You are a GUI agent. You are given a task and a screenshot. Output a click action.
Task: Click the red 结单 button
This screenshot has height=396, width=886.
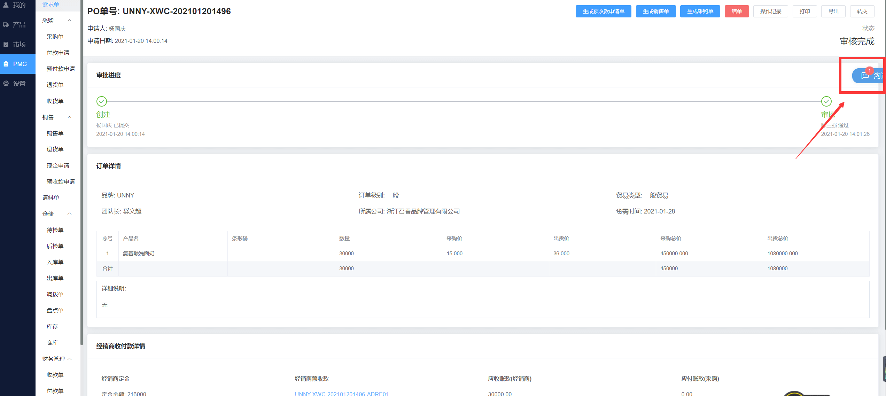click(737, 11)
